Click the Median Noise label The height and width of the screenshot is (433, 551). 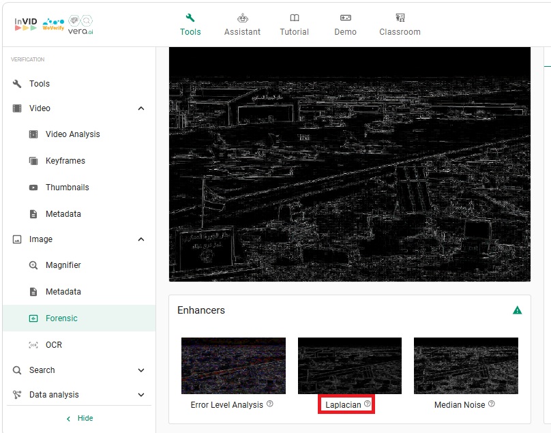pos(460,405)
